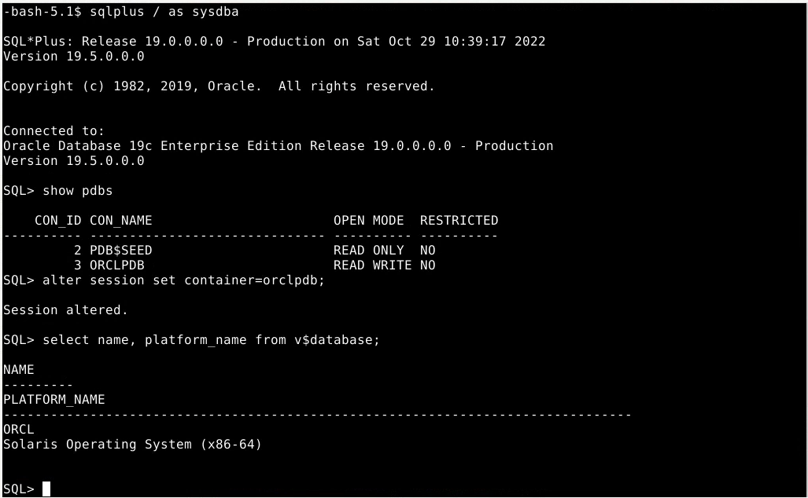This screenshot has width=808, height=498.
Task: Click the ORCLPDB container row name
Action: [x=116, y=265]
